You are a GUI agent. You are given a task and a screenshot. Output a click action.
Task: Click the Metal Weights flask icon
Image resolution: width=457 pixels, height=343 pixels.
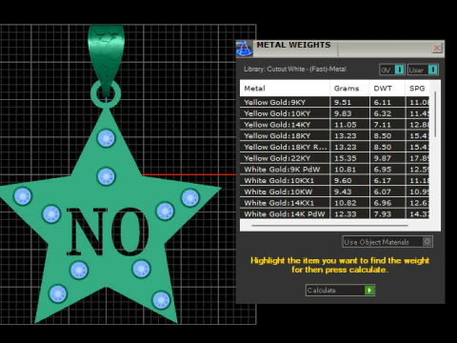[244, 49]
